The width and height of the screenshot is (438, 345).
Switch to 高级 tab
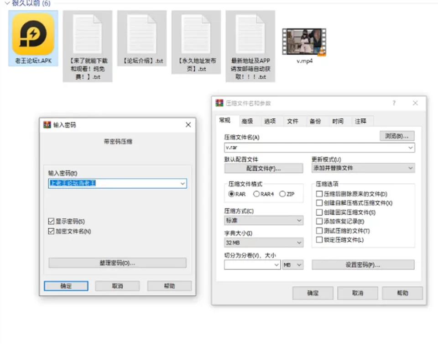click(247, 121)
